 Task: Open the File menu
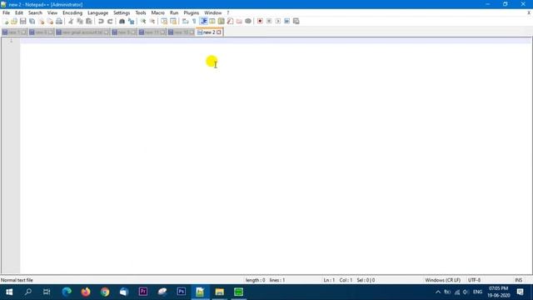tap(6, 12)
